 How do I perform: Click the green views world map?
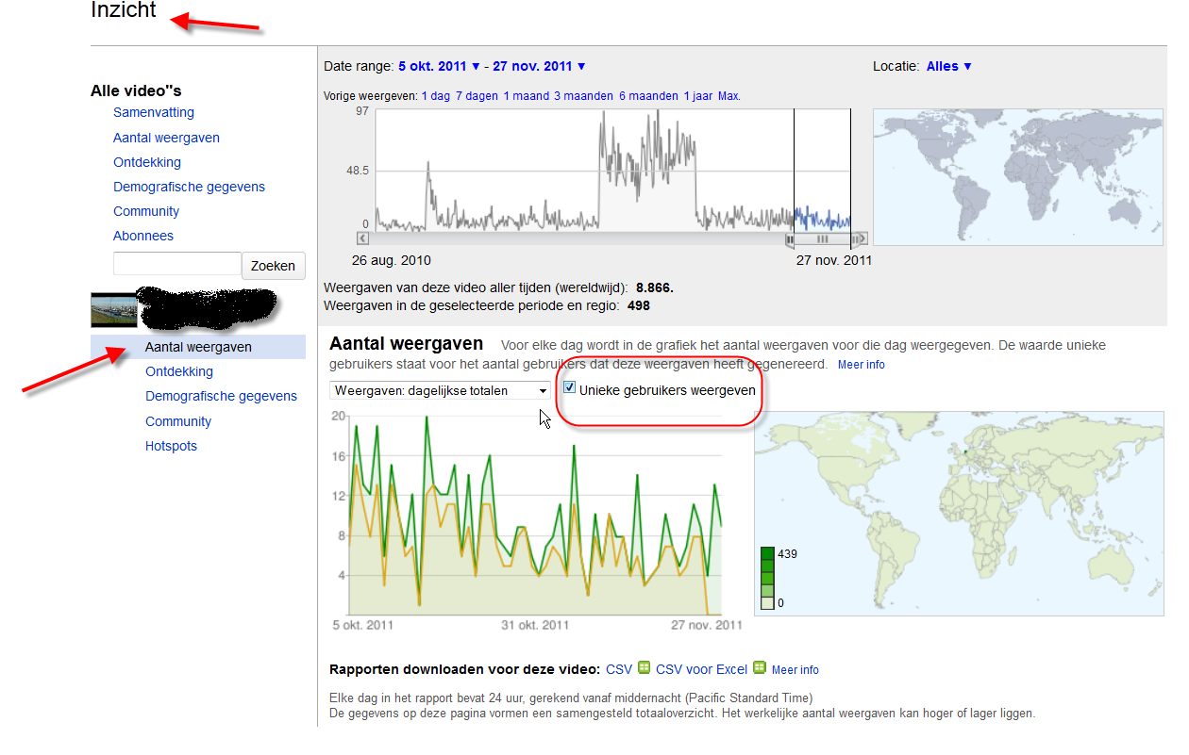coord(959,512)
